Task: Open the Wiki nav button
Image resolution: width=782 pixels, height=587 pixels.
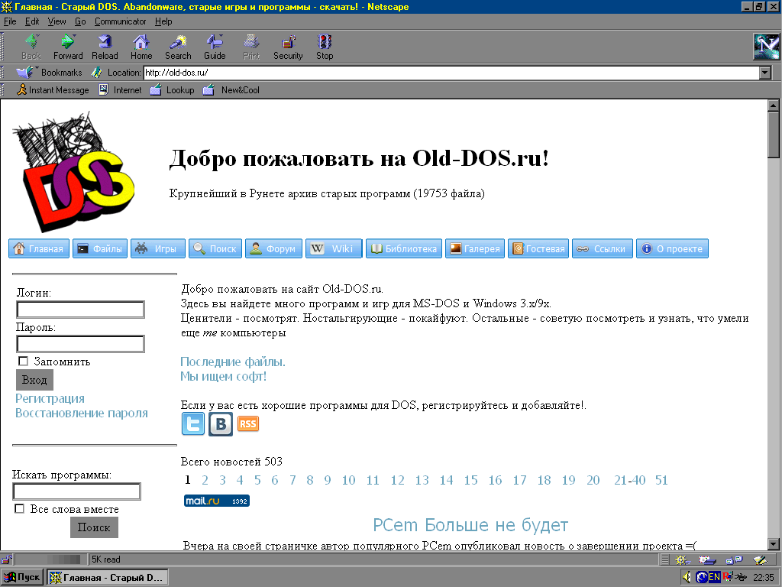Action: click(334, 248)
